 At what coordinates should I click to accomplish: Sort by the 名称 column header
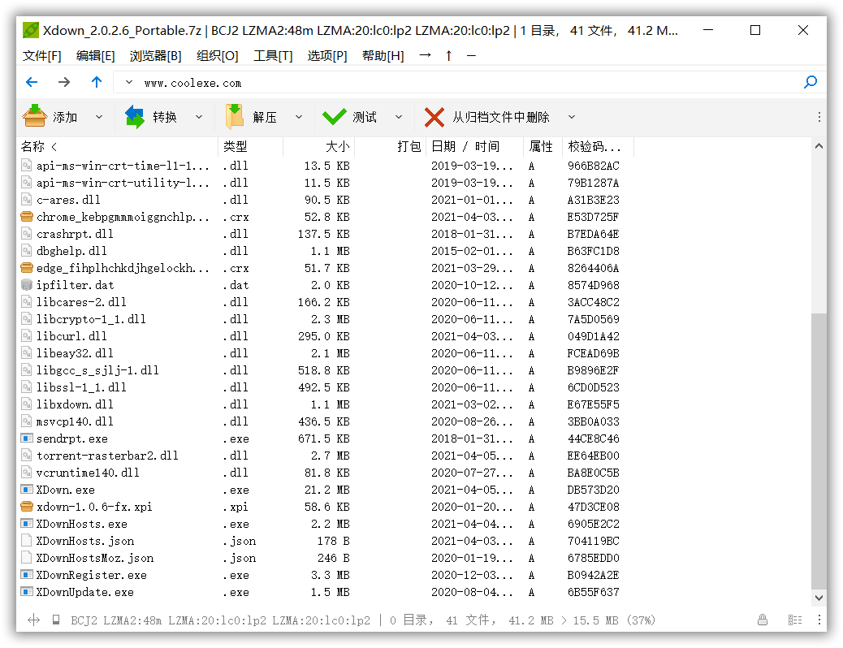pos(117,146)
